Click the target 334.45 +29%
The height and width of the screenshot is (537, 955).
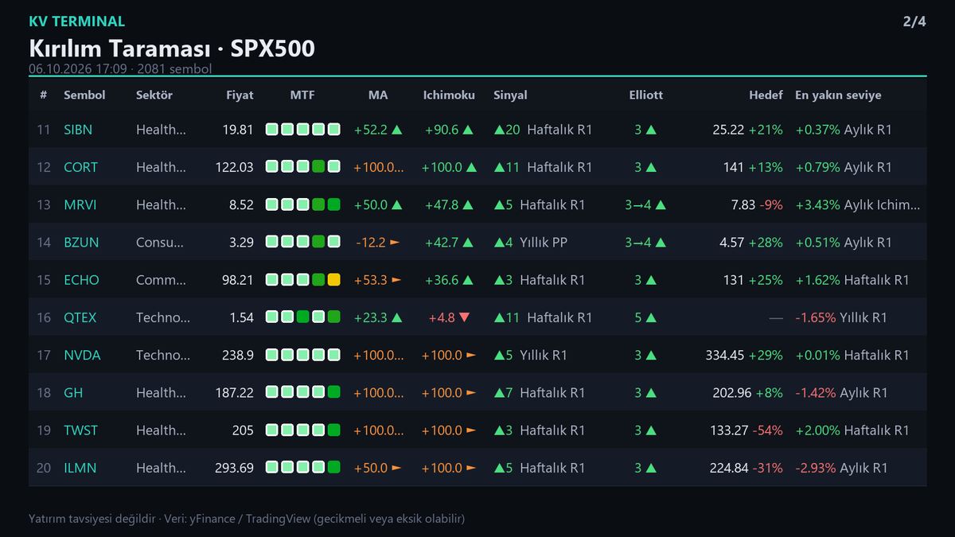pos(744,355)
